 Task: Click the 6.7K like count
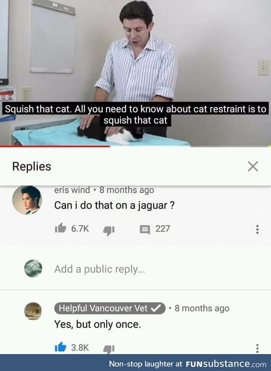80,228
